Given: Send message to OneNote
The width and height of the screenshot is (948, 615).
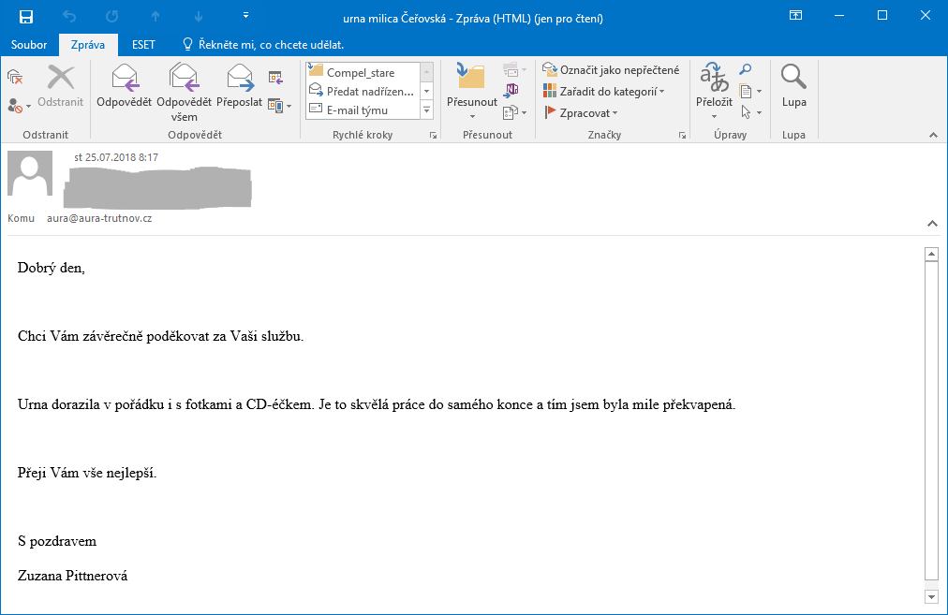Looking at the screenshot, I should pos(511,91).
